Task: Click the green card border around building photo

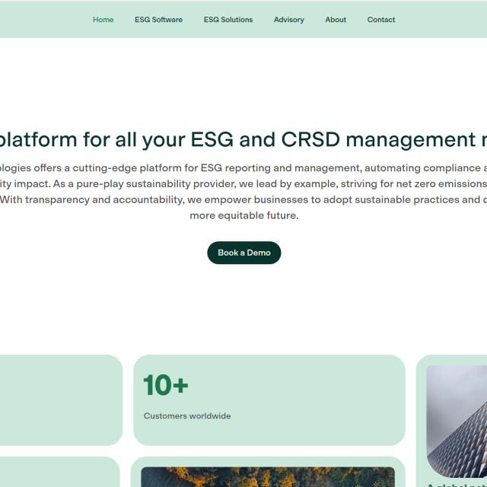Action: click(421, 419)
